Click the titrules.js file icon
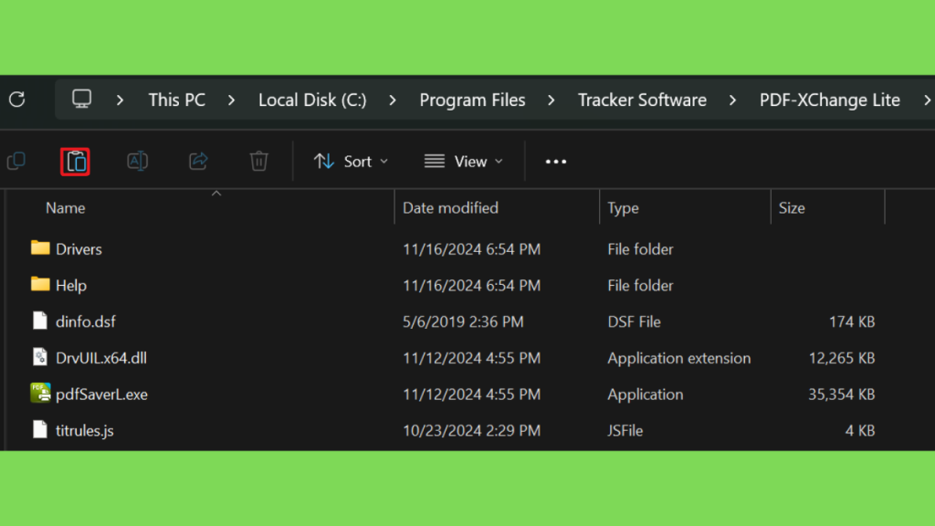This screenshot has width=935, height=526. 40,429
